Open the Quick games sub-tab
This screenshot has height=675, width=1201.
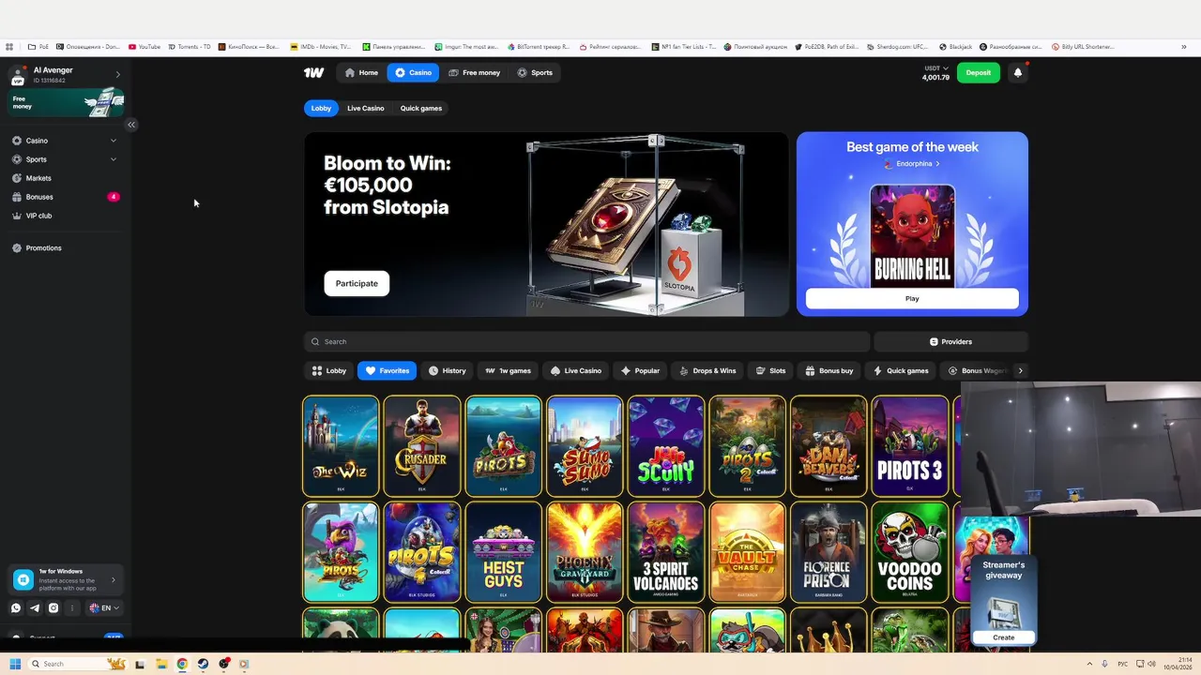[421, 108]
